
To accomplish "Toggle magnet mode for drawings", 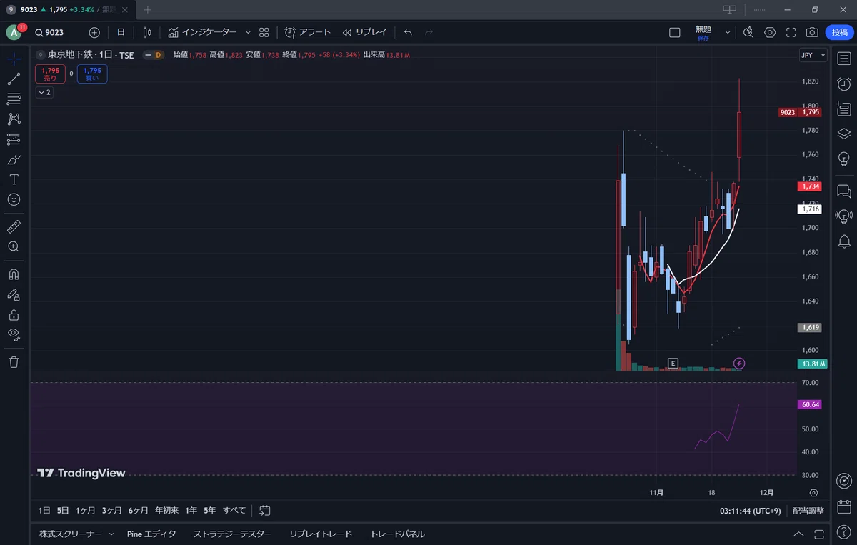I will click(14, 274).
